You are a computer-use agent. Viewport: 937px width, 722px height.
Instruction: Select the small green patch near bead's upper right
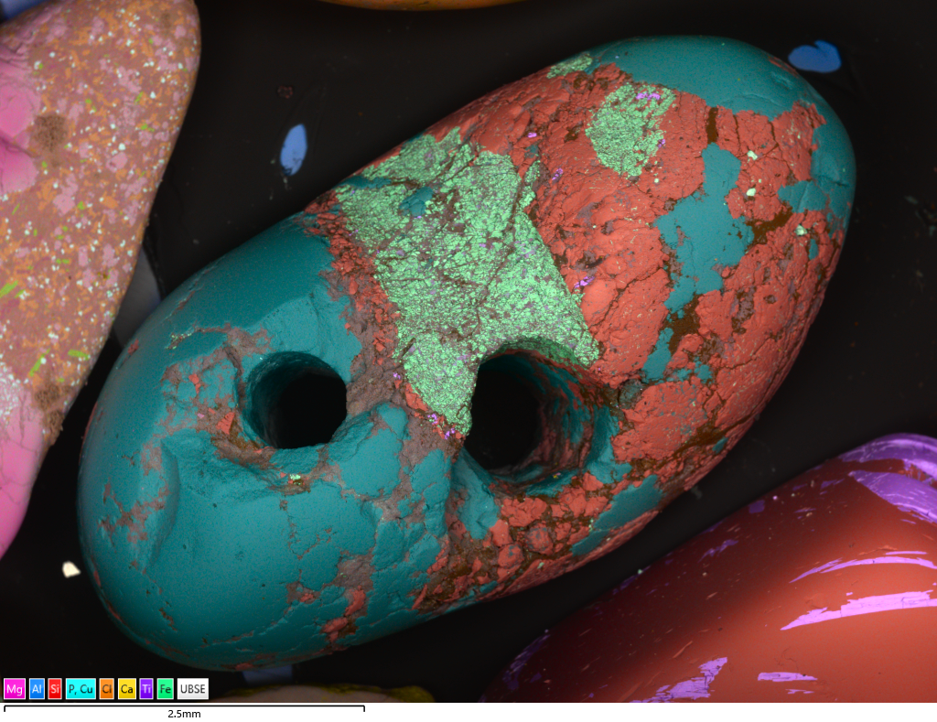coord(630,128)
